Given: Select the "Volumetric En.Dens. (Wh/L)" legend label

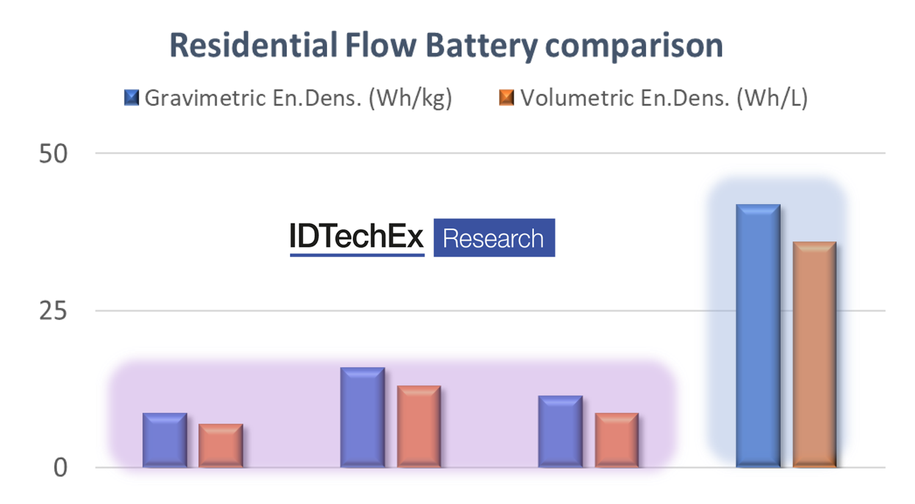Looking at the screenshot, I should [x=664, y=98].
